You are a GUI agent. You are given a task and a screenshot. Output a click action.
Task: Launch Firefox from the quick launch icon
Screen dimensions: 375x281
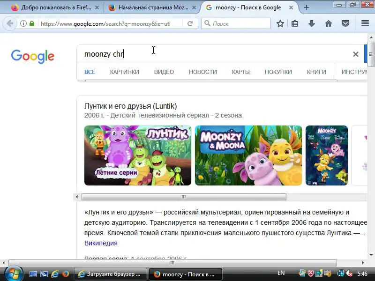[66, 274]
